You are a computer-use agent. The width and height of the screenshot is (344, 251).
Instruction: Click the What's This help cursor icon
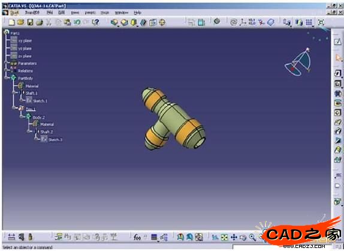pos(96,22)
